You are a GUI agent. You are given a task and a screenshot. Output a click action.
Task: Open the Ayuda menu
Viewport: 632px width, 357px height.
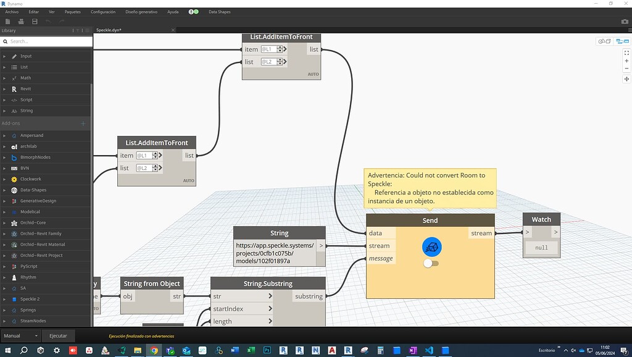click(x=173, y=12)
